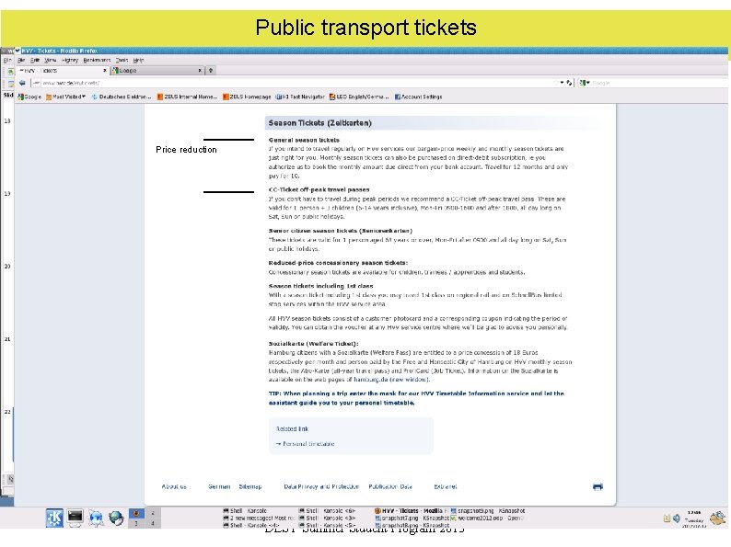731x547 pixels.
Task: Click the globe web browser panel icon
Action: pyautogui.click(x=116, y=518)
